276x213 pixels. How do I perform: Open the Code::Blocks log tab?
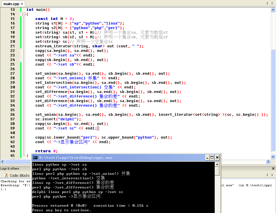point(17,175)
